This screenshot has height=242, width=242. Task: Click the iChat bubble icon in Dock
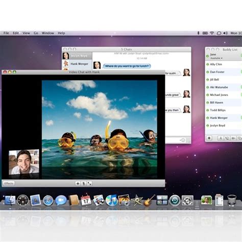(x=61, y=200)
